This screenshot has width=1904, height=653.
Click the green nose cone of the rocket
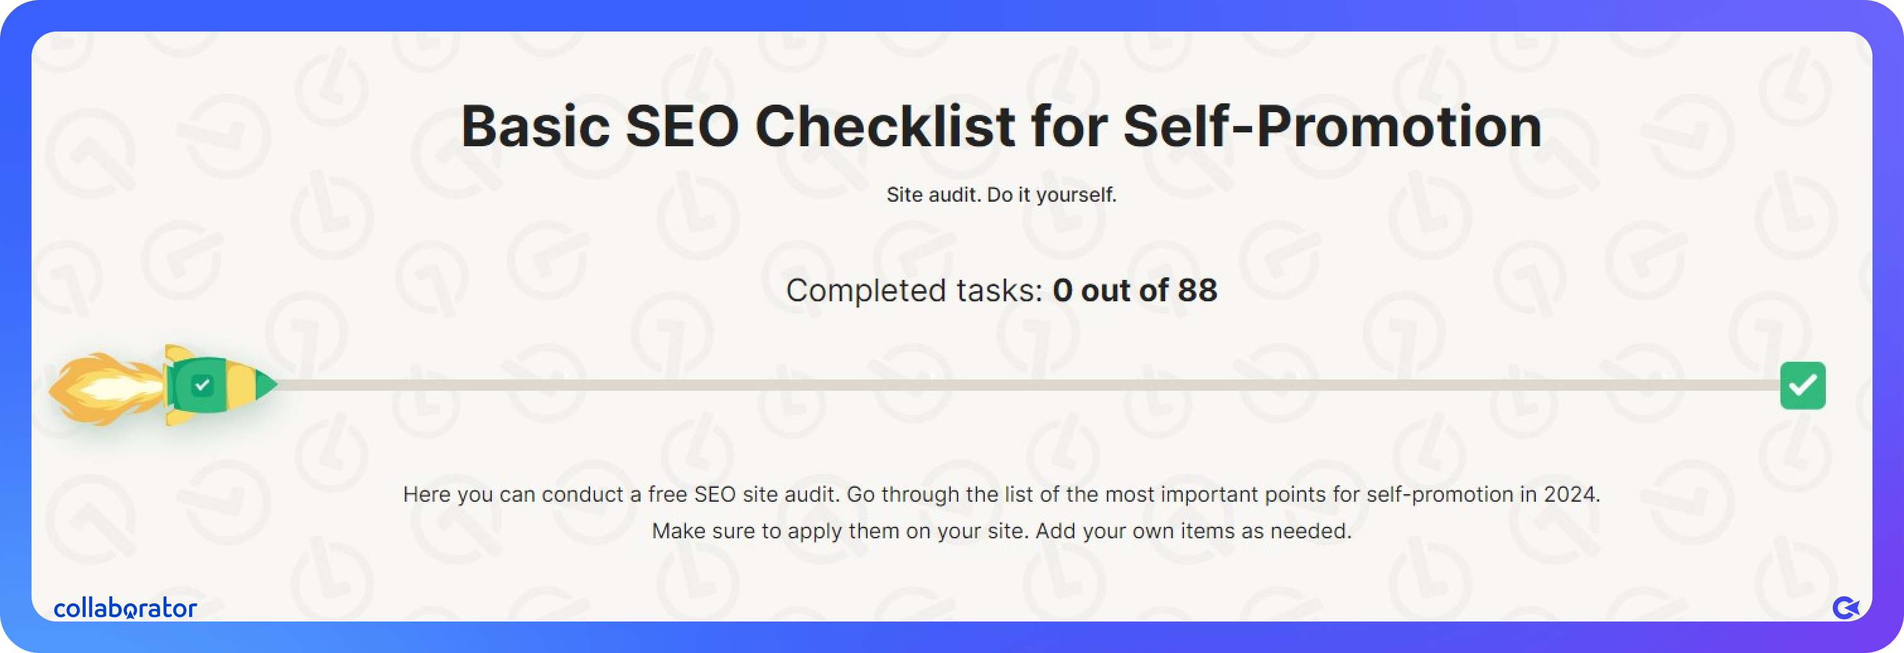pos(265,384)
